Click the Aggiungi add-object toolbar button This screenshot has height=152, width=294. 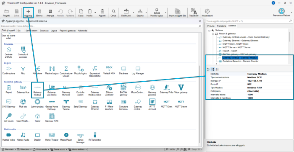coord(28,13)
